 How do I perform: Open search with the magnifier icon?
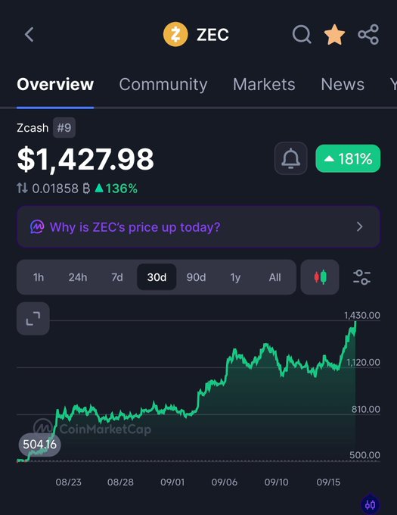302,34
